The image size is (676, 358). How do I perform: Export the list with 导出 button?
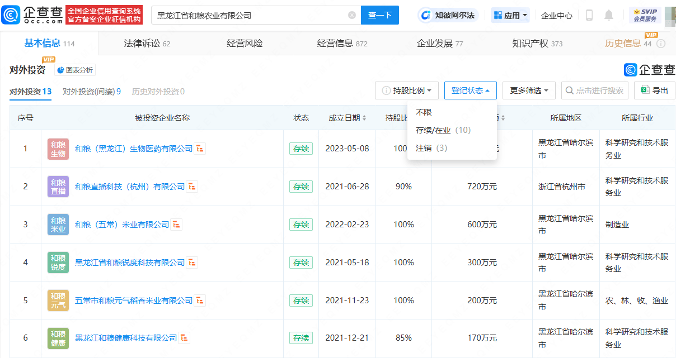654,90
